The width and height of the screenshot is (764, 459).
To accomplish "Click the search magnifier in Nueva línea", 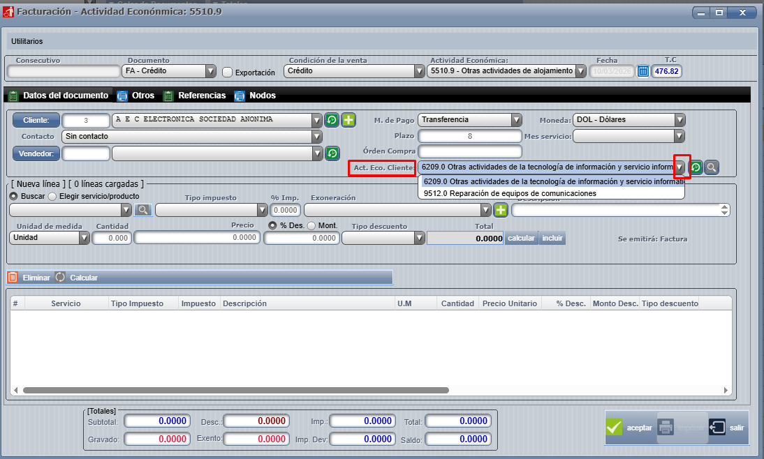I will tap(143, 209).
